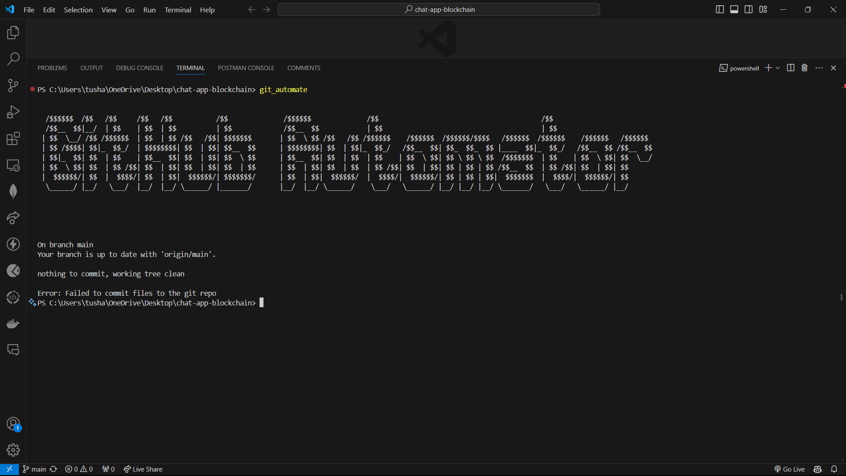Viewport: 846px width, 476px height.
Task: Switch to the PROBLEMS tab
Action: tap(52, 68)
